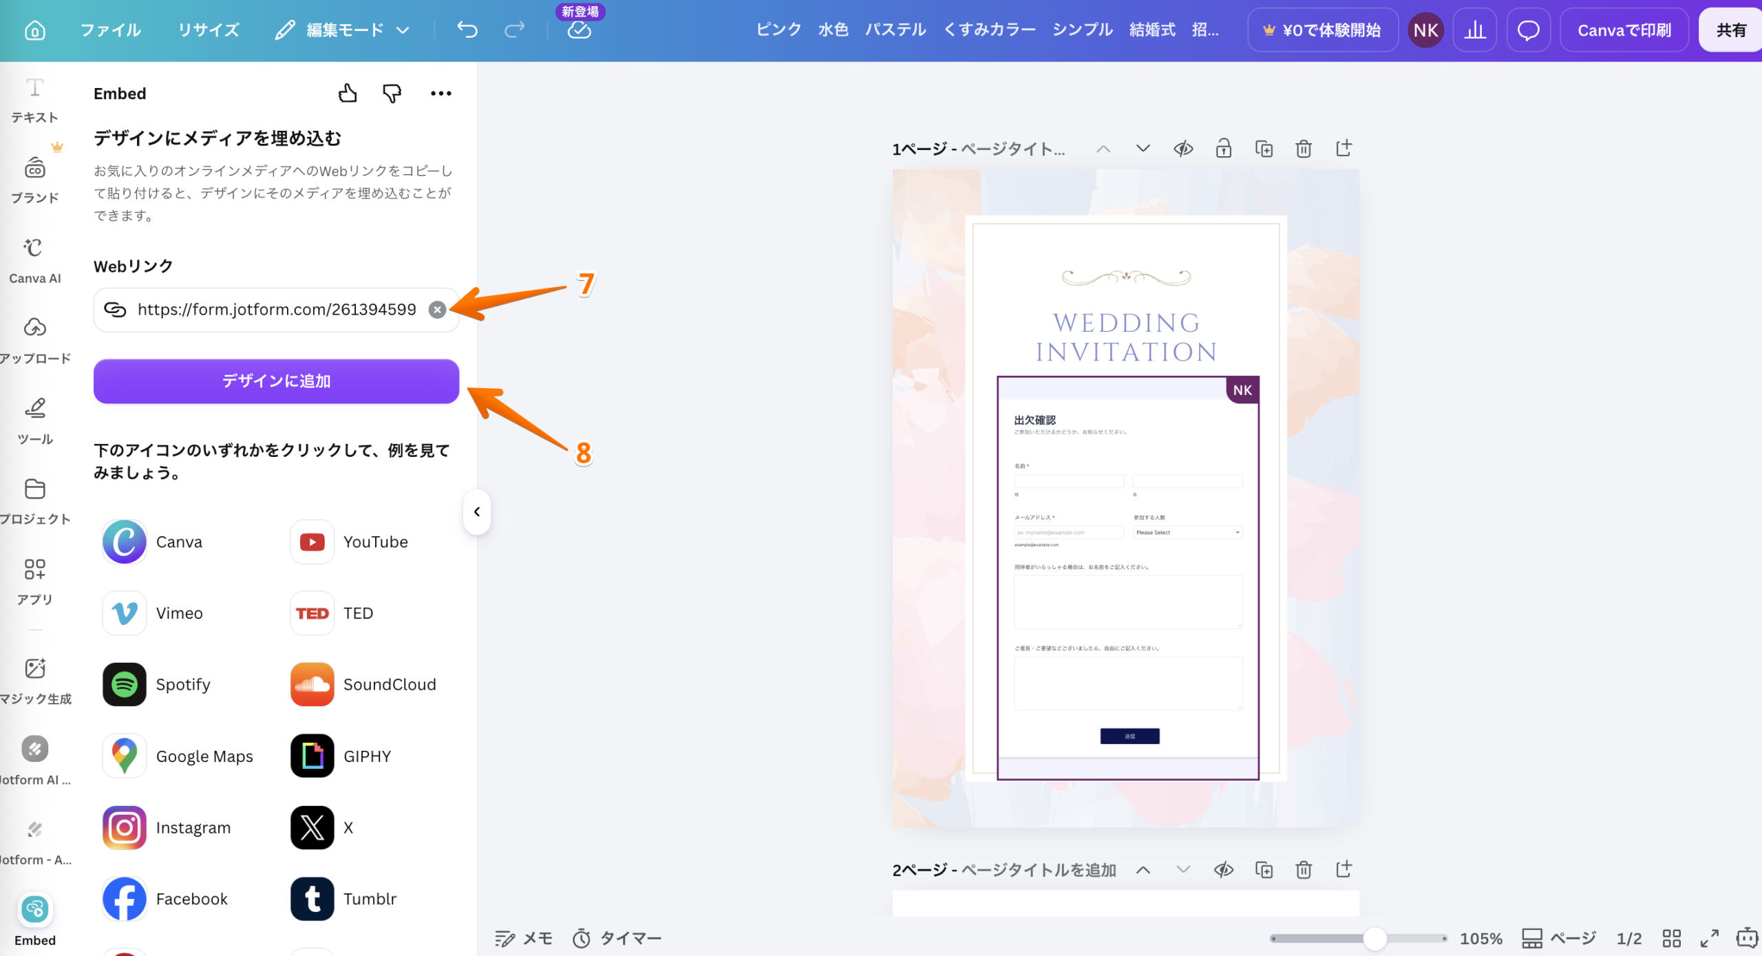Select the YouTube embed example
The width and height of the screenshot is (1762, 956).
click(x=350, y=542)
